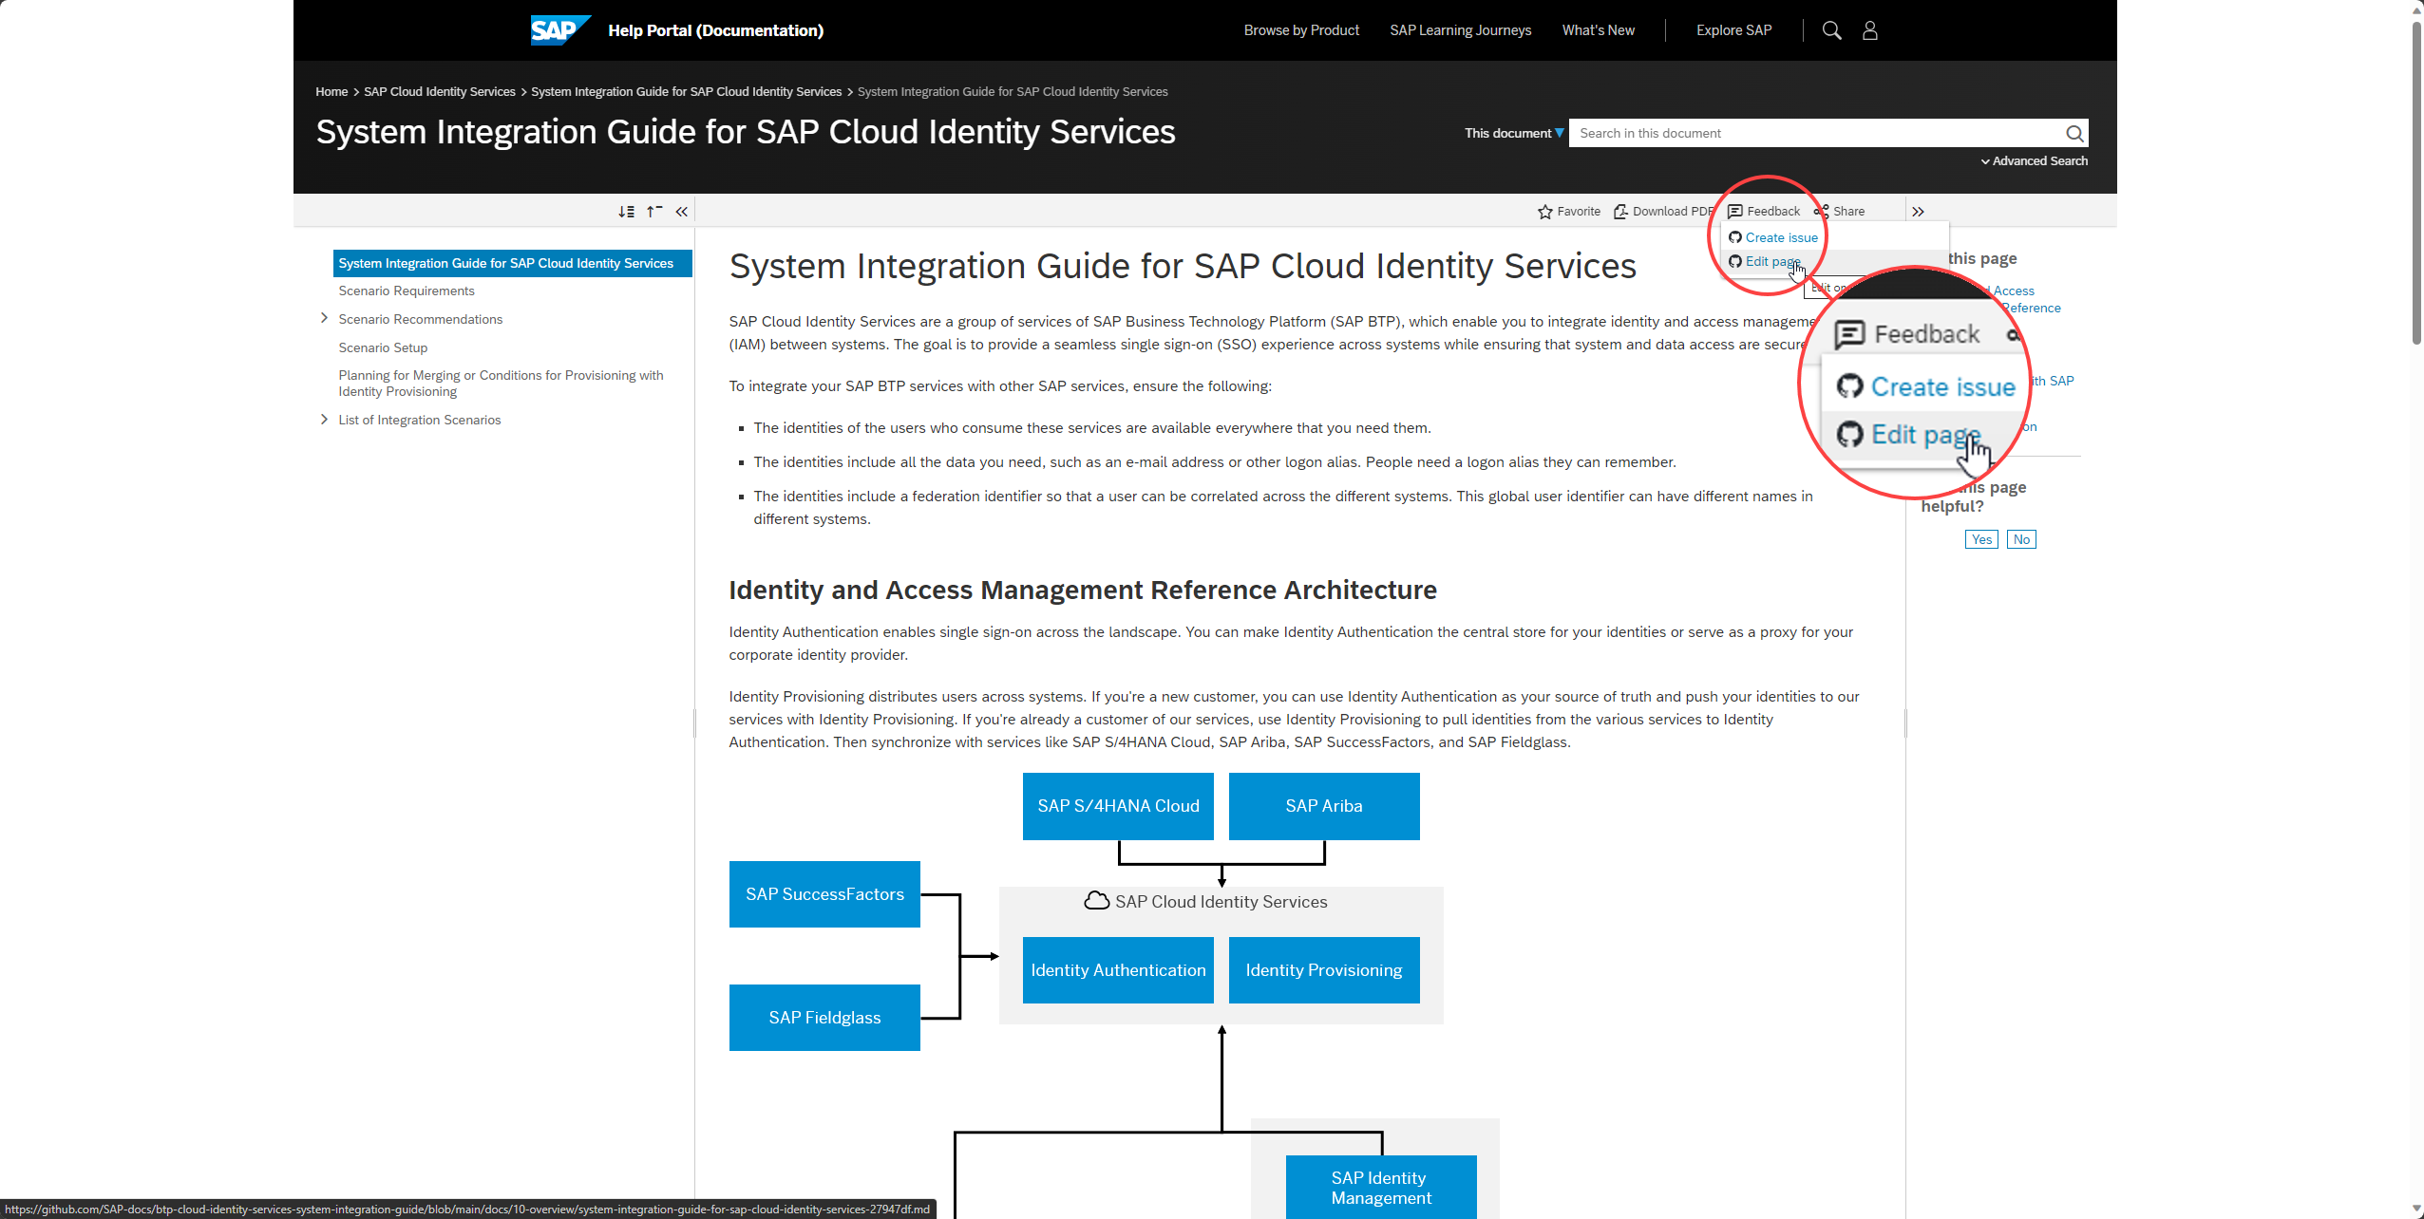Expand the Scenario Recommendations tree node
The image size is (2424, 1219).
[324, 318]
